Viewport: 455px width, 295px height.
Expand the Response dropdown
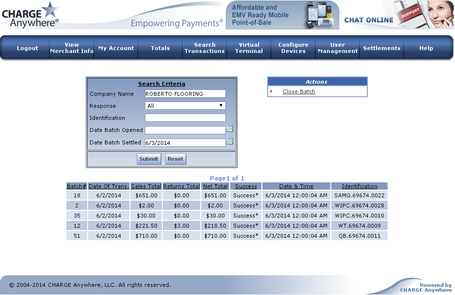pyautogui.click(x=185, y=106)
